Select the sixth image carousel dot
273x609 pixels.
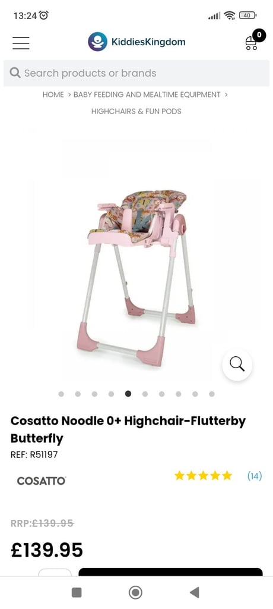145,394
